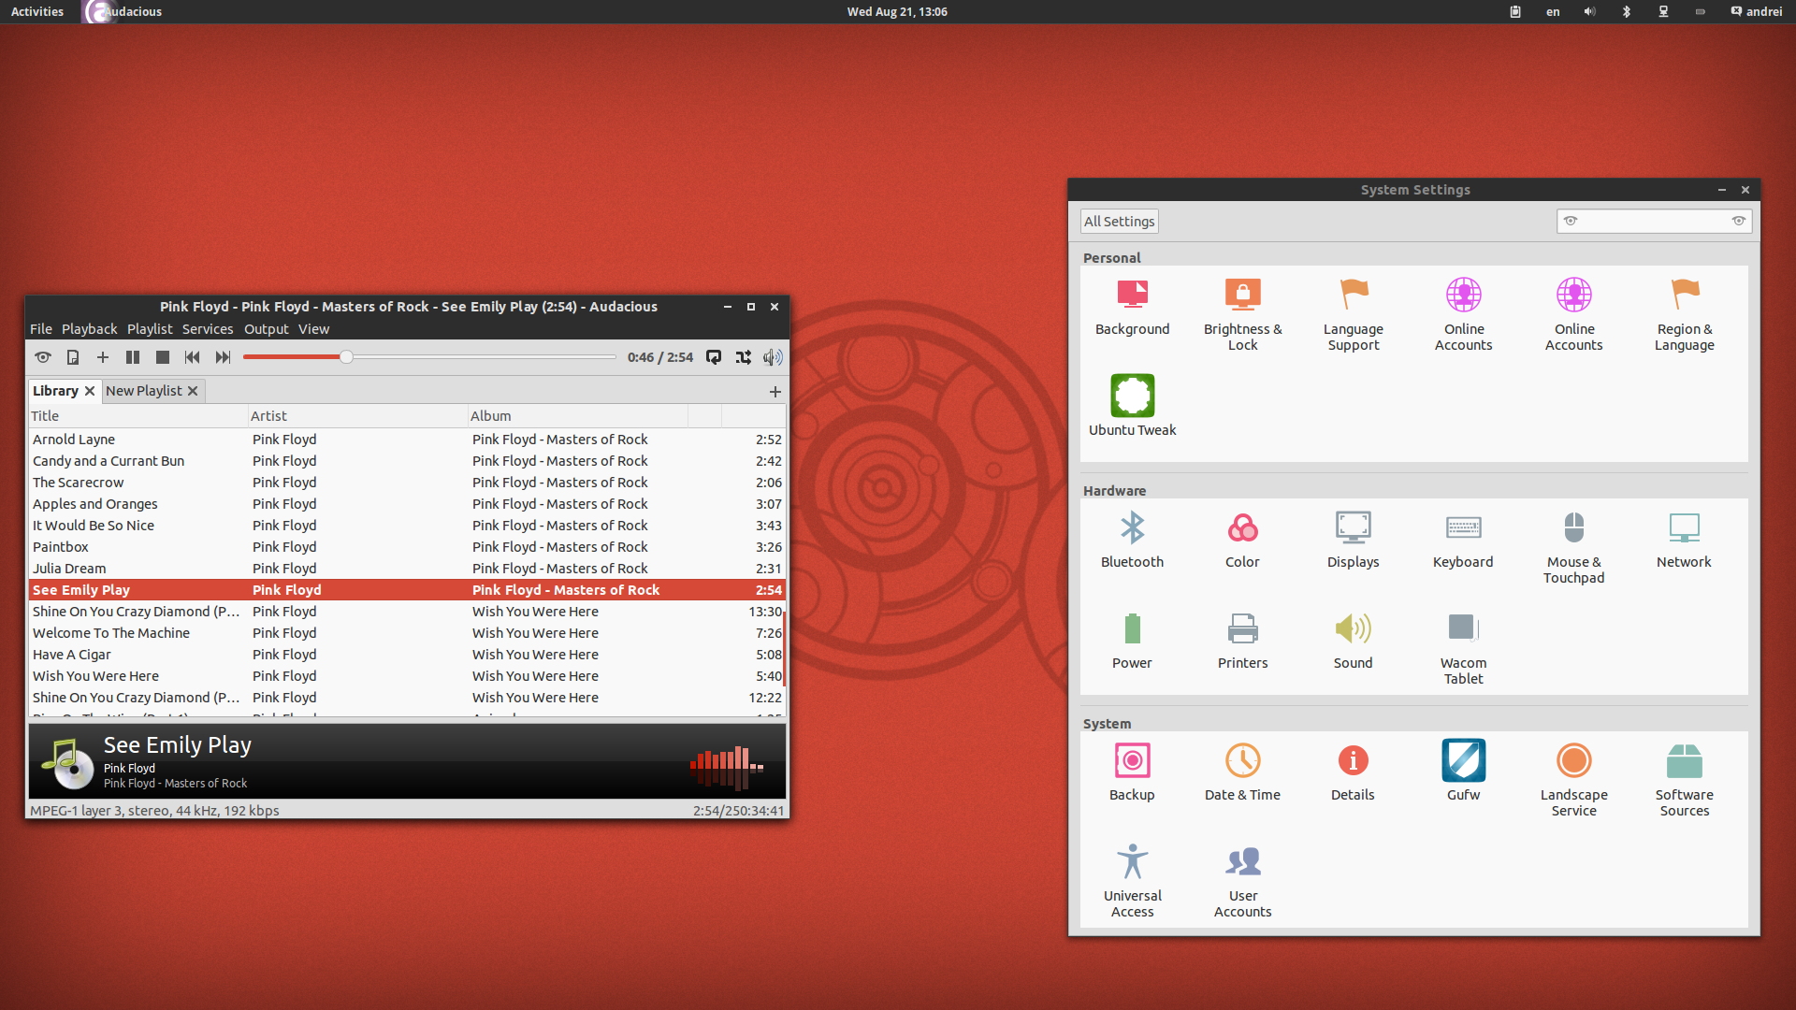1796x1010 pixels.
Task: Click the Open Files toolbar icon in Audacious
Action: pos(73,357)
